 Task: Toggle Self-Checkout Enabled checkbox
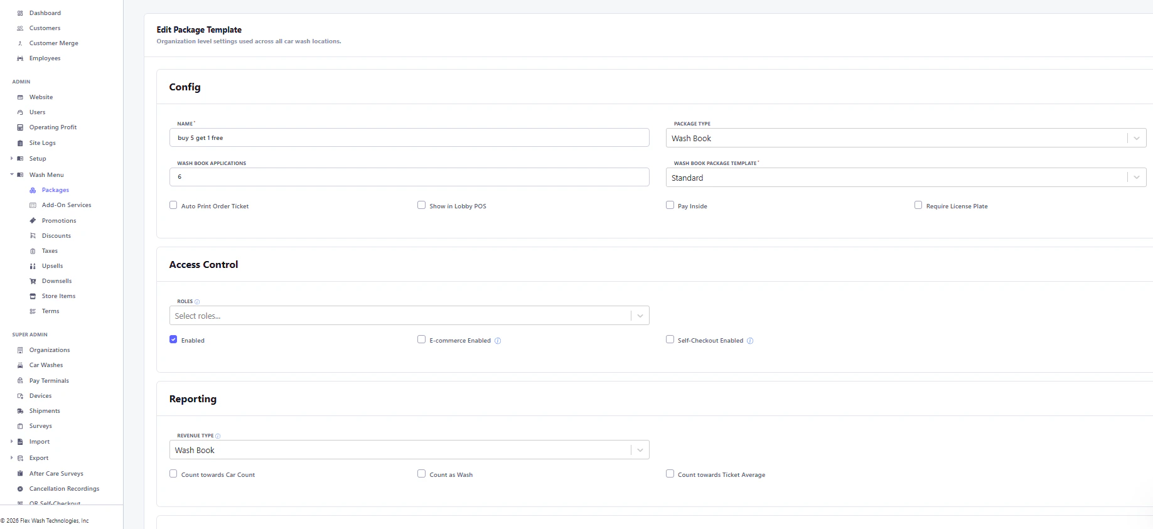[x=670, y=339]
